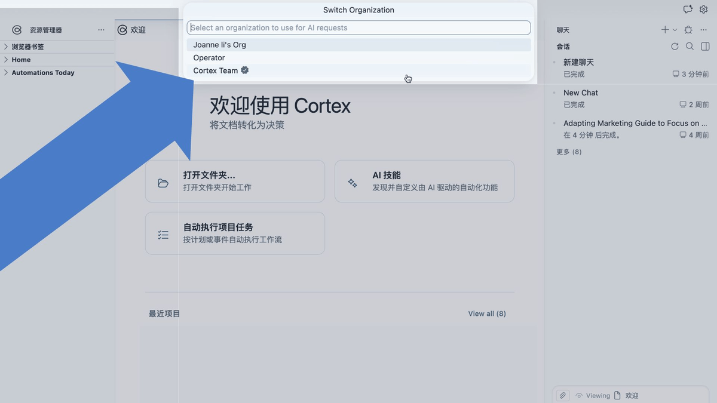Open 自动执行项目任务 automation card
The image size is (717, 403).
pos(235,233)
